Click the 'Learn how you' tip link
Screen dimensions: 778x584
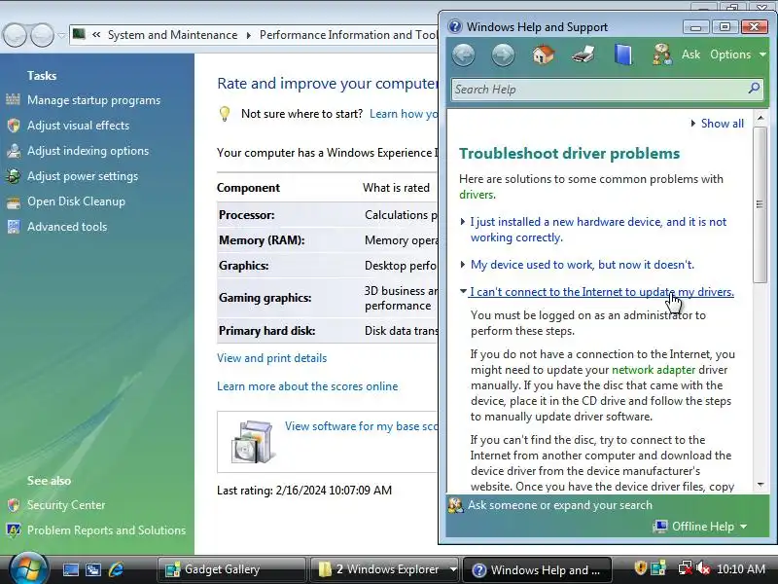point(404,114)
